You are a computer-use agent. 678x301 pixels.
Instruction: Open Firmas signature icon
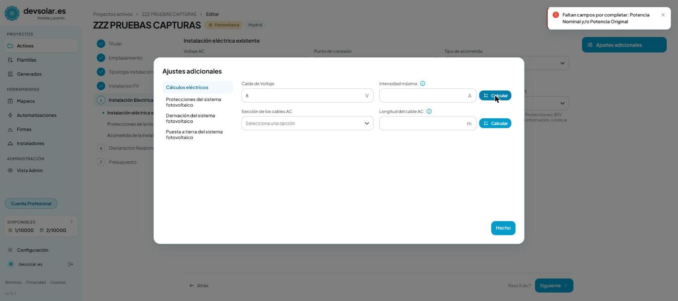click(10, 129)
